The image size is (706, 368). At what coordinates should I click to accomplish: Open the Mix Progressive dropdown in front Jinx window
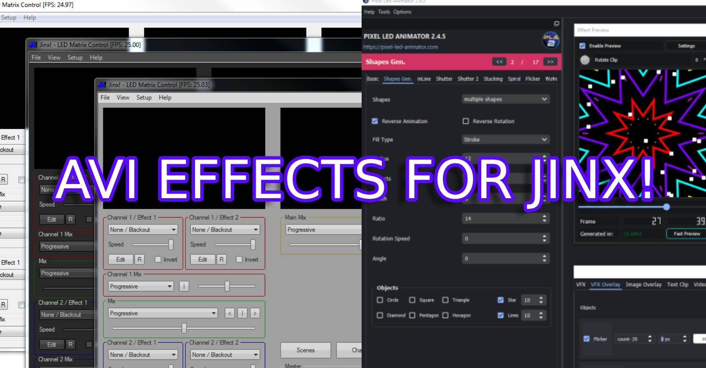(163, 313)
